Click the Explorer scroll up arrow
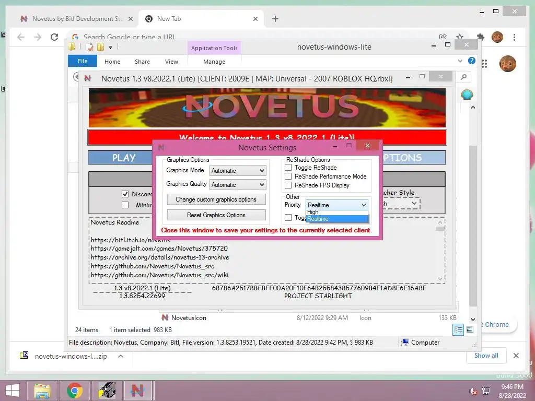Image resolution: width=535 pixels, height=401 pixels. (x=473, y=107)
